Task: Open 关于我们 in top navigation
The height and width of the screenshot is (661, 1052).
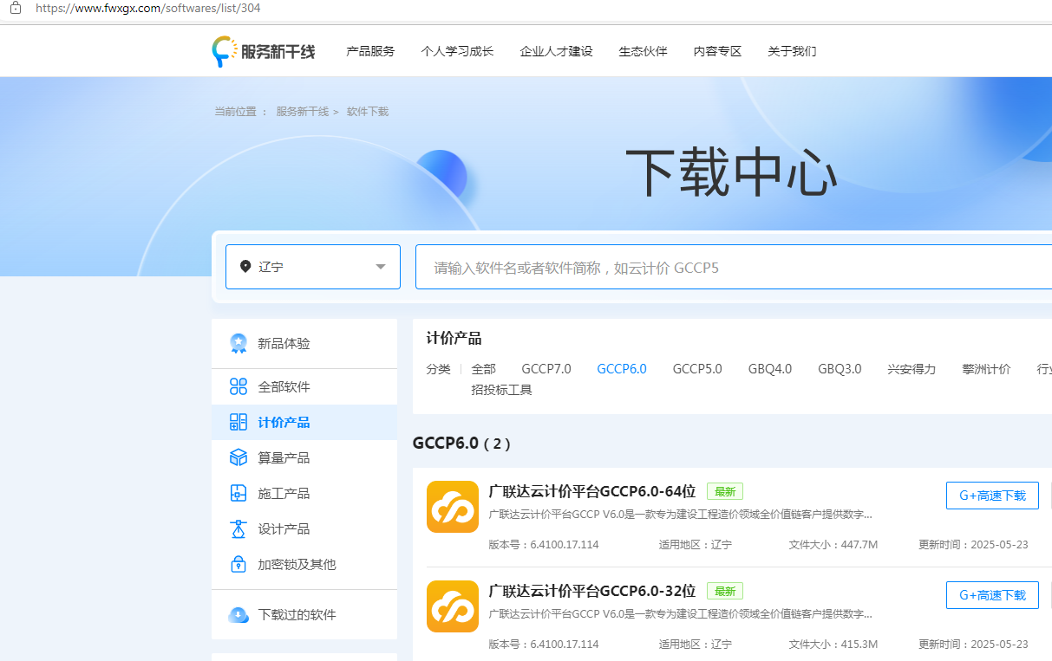Action: 792,51
